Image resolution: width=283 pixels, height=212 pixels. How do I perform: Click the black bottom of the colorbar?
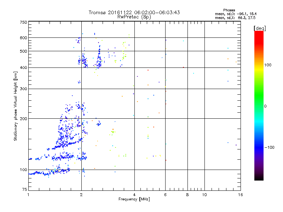259,178
